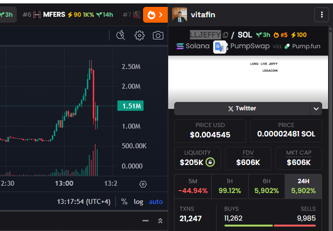Select the highlighted LLJEFFY token symbol

(x=205, y=35)
